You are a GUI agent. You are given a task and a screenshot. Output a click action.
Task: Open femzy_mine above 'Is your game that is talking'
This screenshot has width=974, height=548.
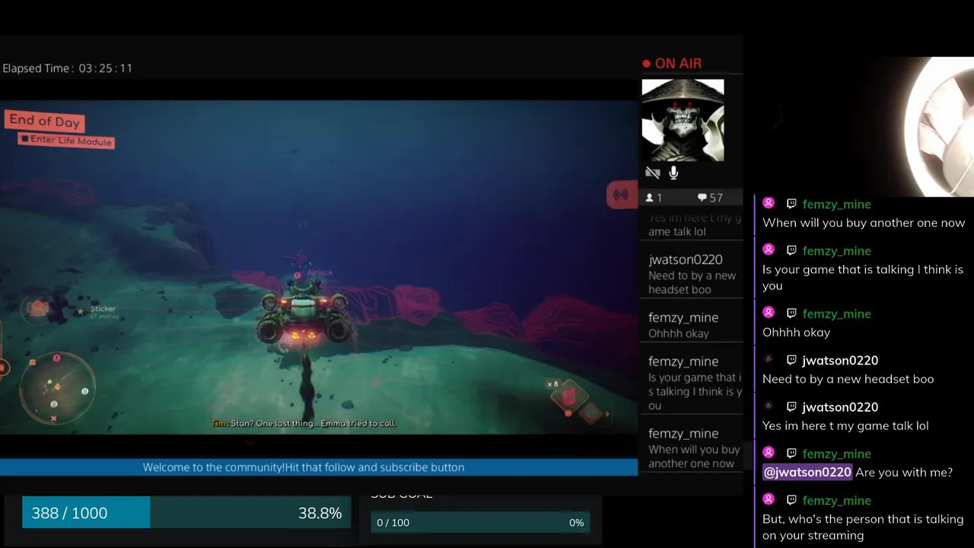tap(836, 250)
